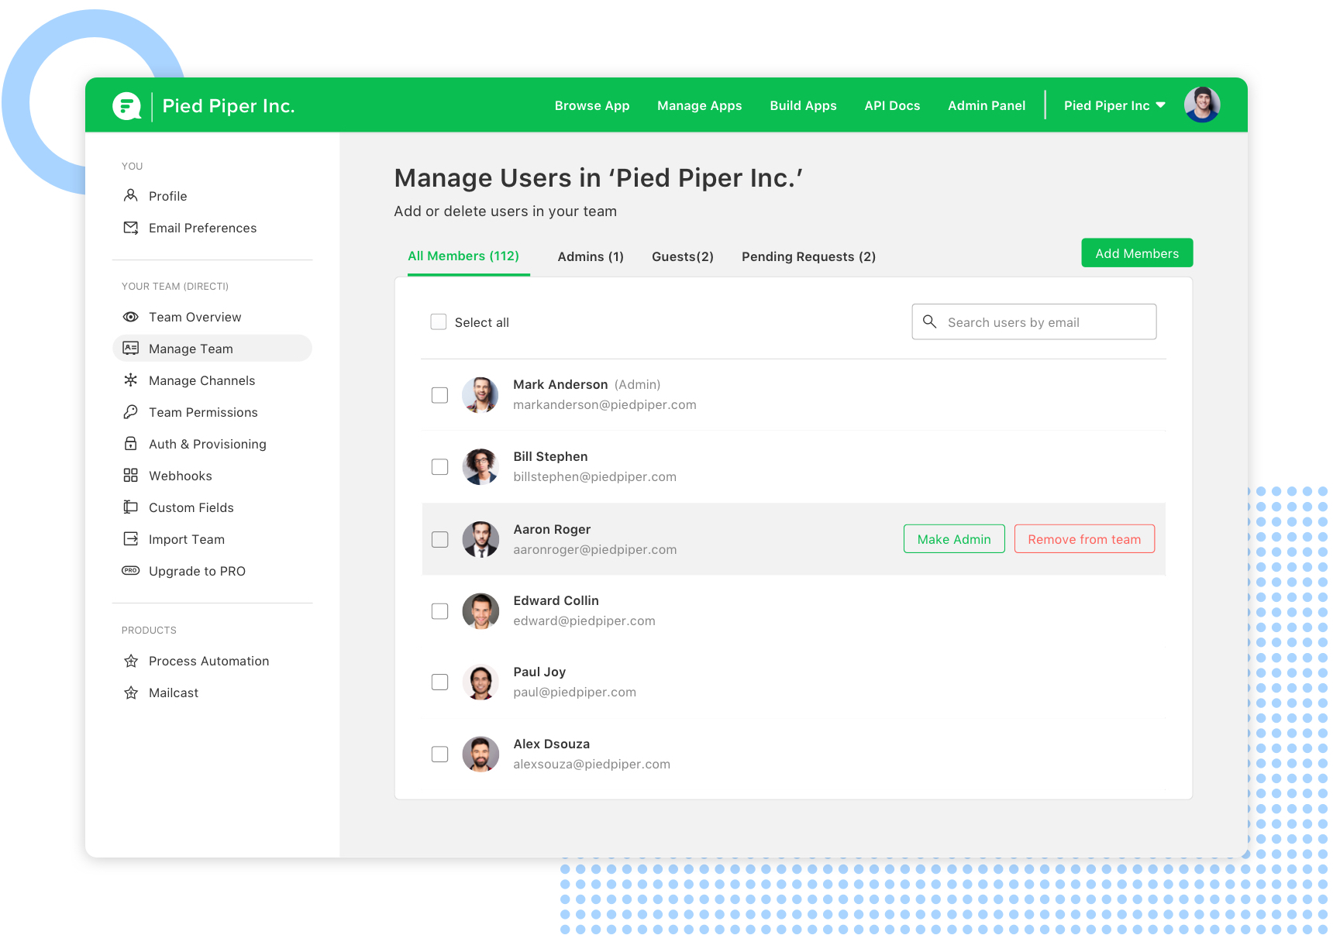The height and width of the screenshot is (935, 1333).
Task: Check the box for Edward Collin
Action: pos(440,611)
